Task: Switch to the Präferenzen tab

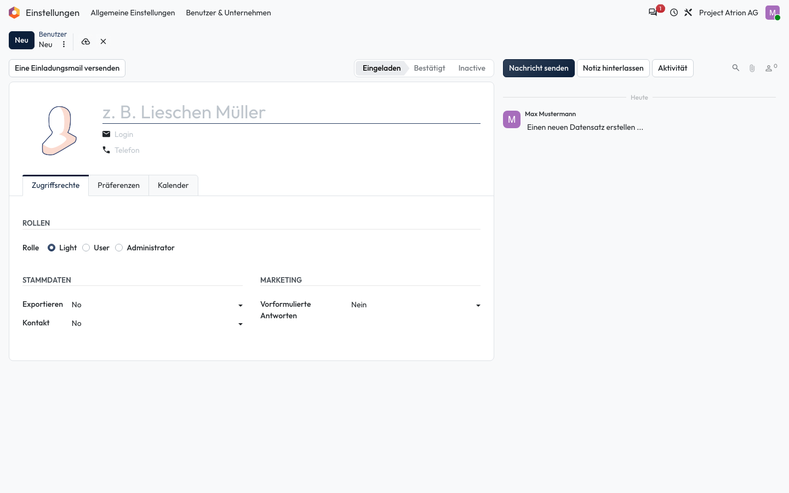Action: coord(119,185)
